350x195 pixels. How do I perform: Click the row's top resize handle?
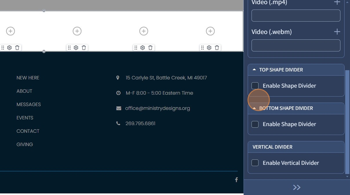44,11
